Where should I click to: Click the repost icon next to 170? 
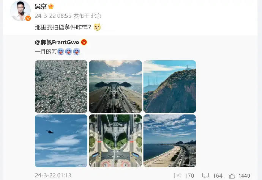click(177, 175)
